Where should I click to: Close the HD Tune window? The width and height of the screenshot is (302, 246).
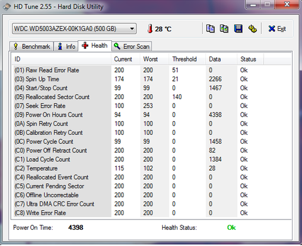pyautogui.click(x=287, y=4)
